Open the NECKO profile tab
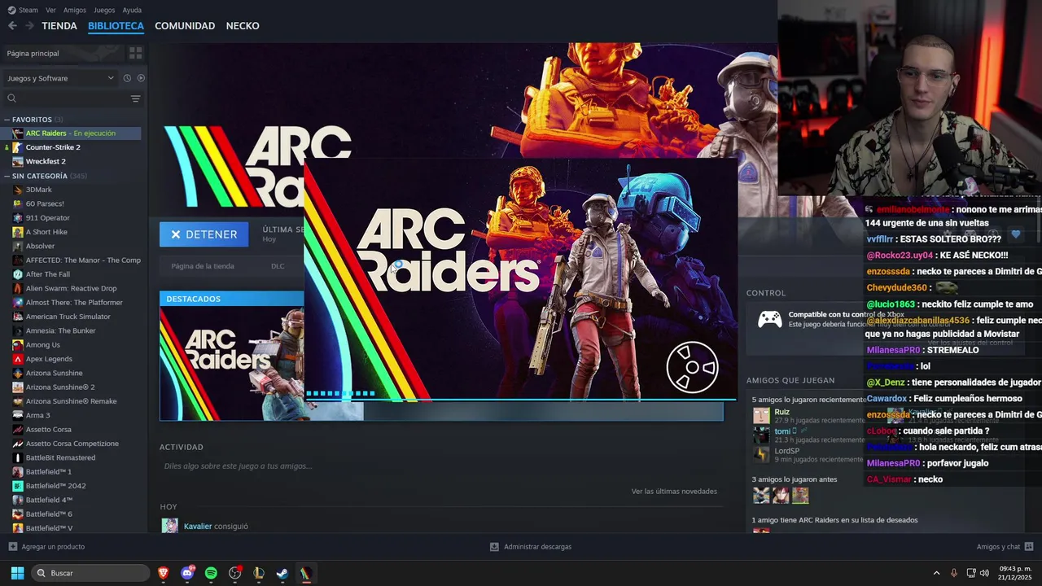 (x=243, y=26)
